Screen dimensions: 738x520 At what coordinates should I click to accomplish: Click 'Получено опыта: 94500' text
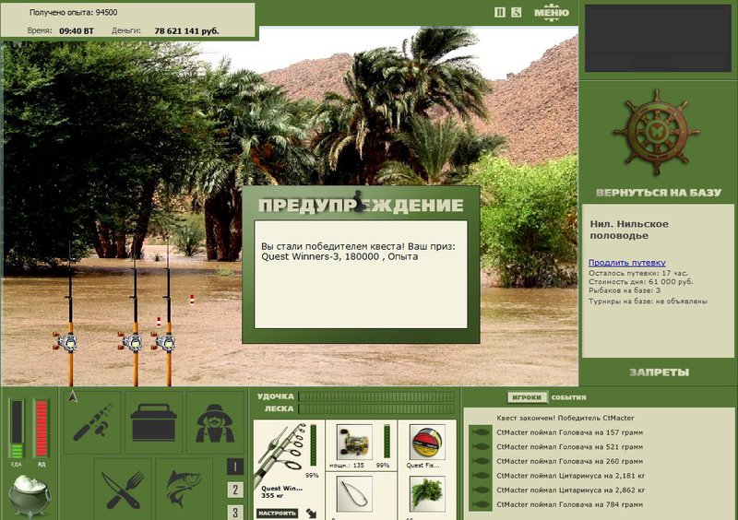click(x=74, y=13)
